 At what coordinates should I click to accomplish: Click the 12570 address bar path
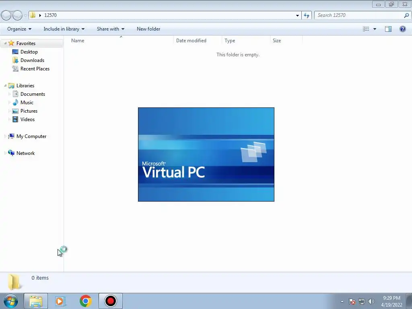click(50, 15)
